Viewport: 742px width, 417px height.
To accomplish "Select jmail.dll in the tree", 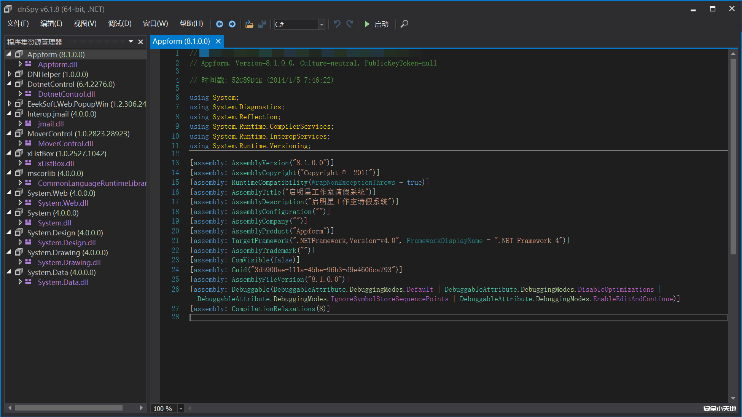I will point(51,124).
